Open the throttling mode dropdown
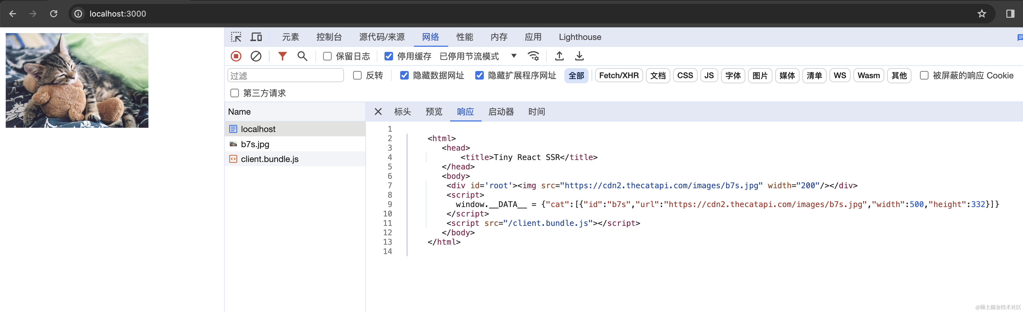The height and width of the screenshot is (312, 1023). pyautogui.click(x=513, y=56)
